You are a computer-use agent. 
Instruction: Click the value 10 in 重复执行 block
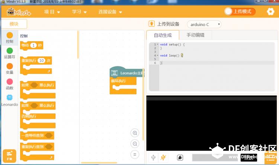point(41,61)
